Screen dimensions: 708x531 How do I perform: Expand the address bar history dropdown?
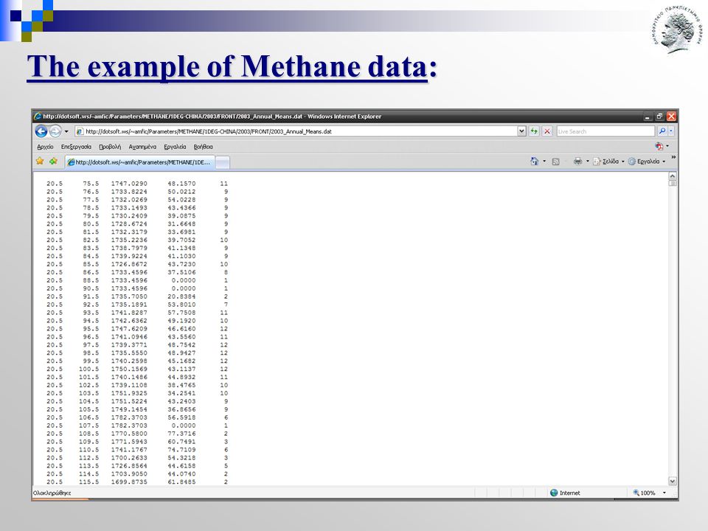pos(521,131)
